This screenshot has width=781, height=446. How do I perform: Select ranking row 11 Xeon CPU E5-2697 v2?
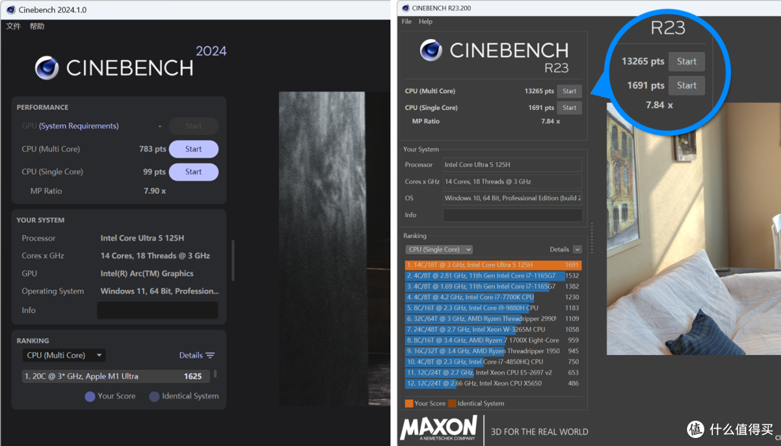493,372
